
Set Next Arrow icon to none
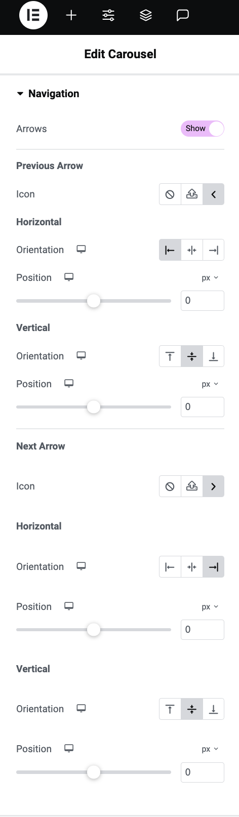tap(170, 486)
